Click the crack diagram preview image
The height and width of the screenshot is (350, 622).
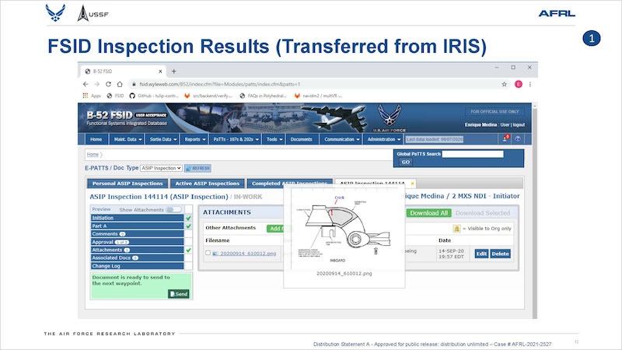tap(344, 229)
